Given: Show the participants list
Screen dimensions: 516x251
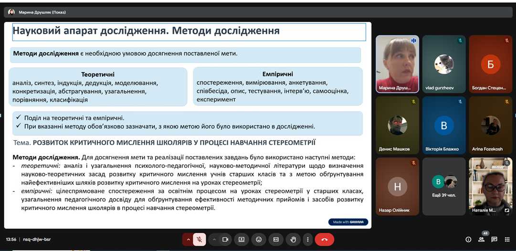Looking at the screenshot, I should click(481, 239).
